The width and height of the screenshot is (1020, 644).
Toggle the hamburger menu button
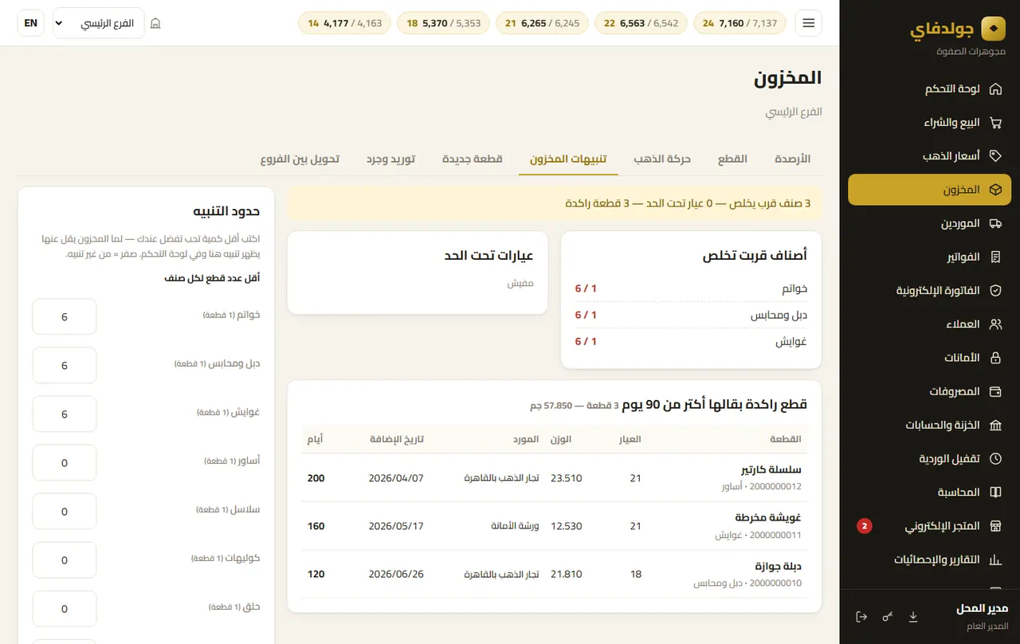(x=809, y=23)
